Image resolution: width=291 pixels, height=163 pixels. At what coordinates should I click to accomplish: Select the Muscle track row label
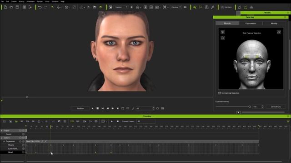[x=11, y=145]
